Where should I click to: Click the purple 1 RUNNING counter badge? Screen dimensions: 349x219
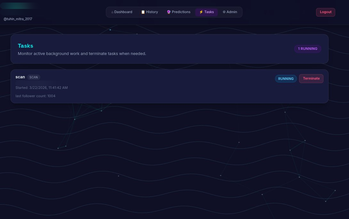tap(307, 49)
